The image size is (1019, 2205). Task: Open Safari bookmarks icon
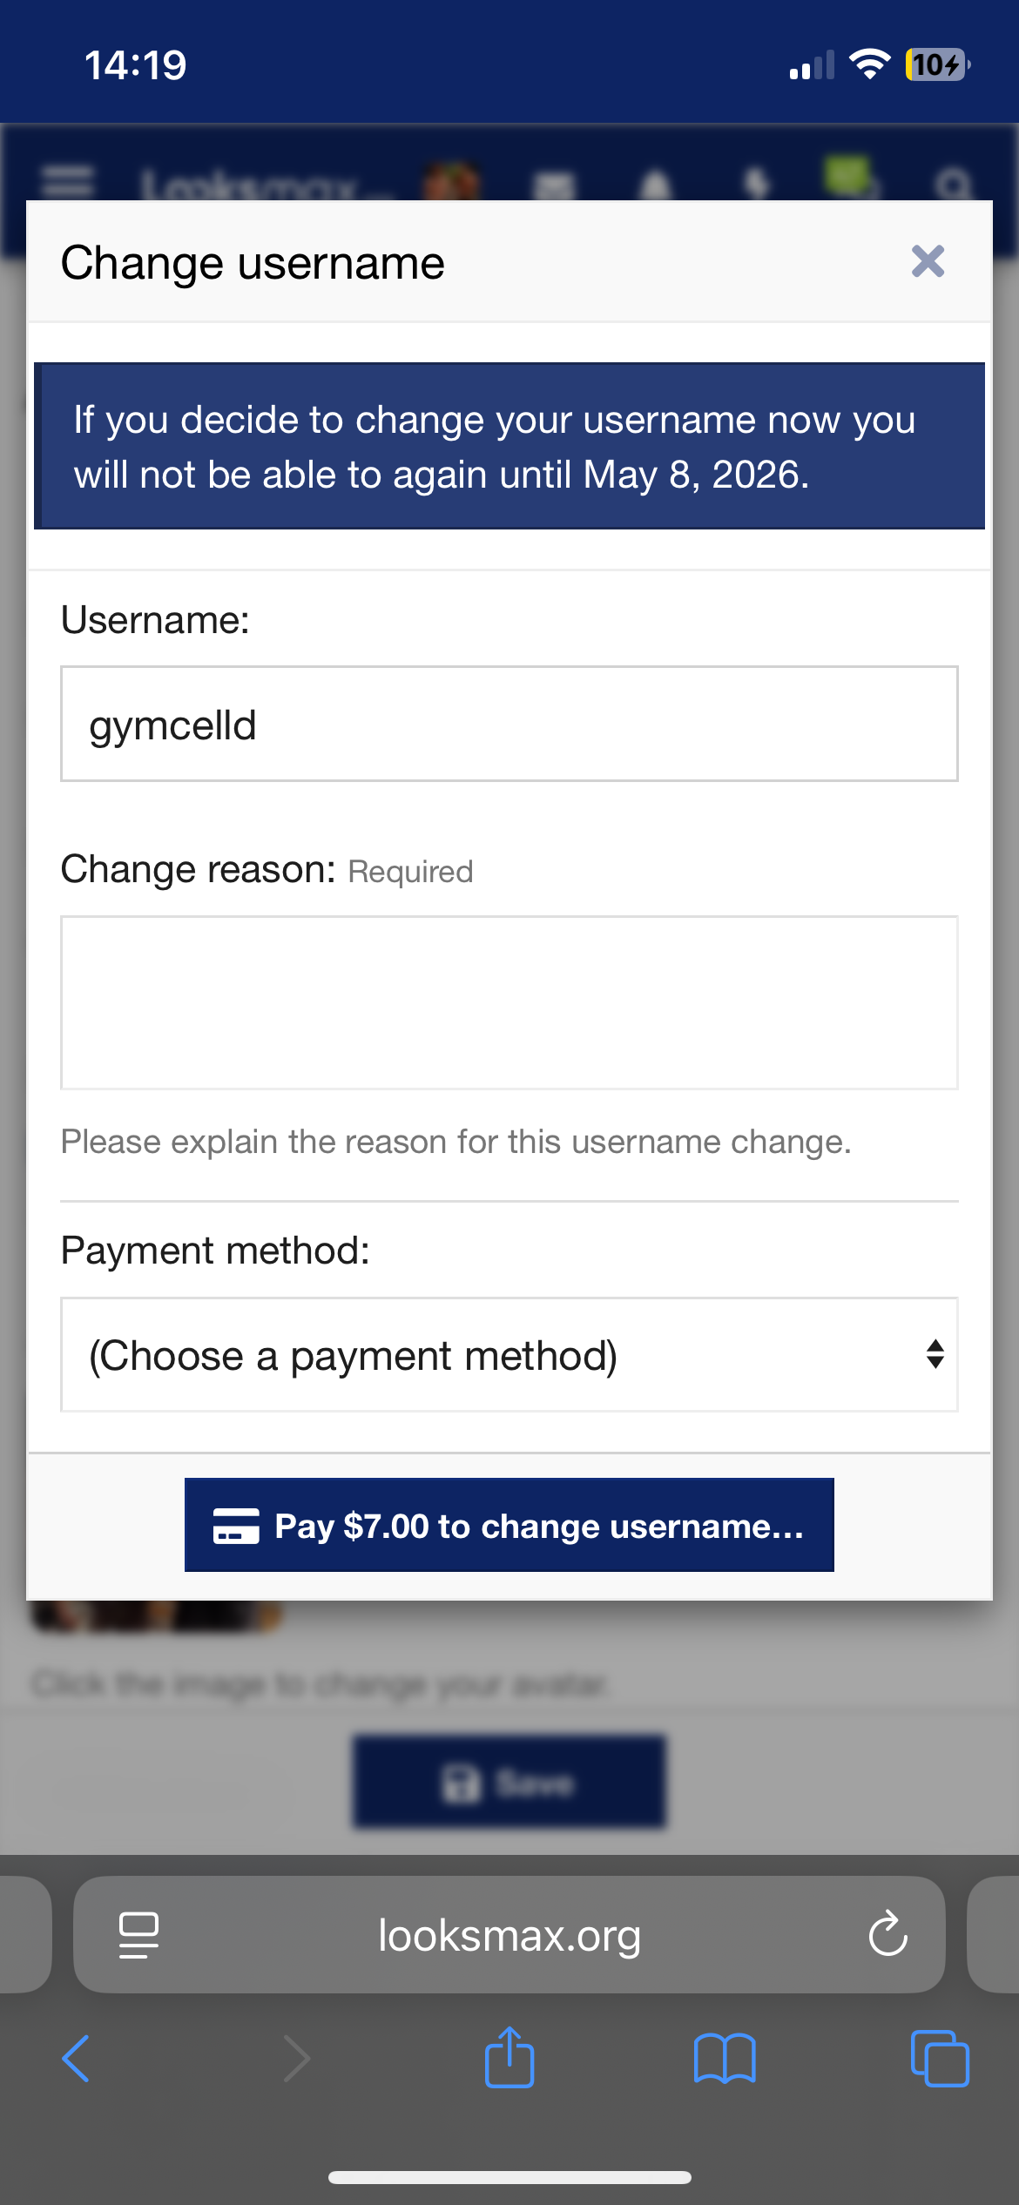pyautogui.click(x=725, y=2059)
